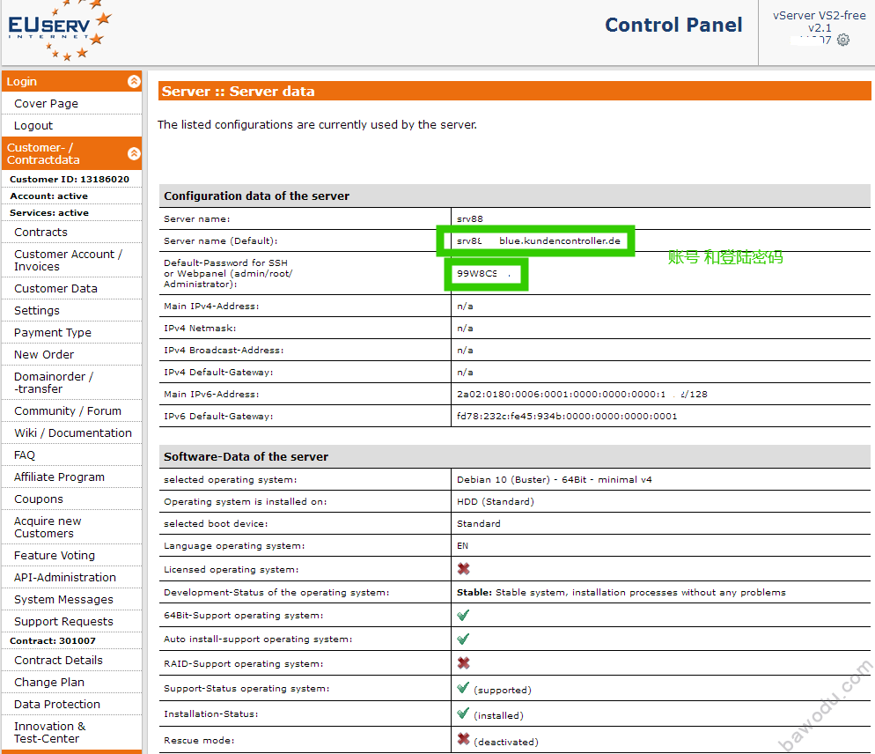Open Settings in sidebar

click(36, 311)
